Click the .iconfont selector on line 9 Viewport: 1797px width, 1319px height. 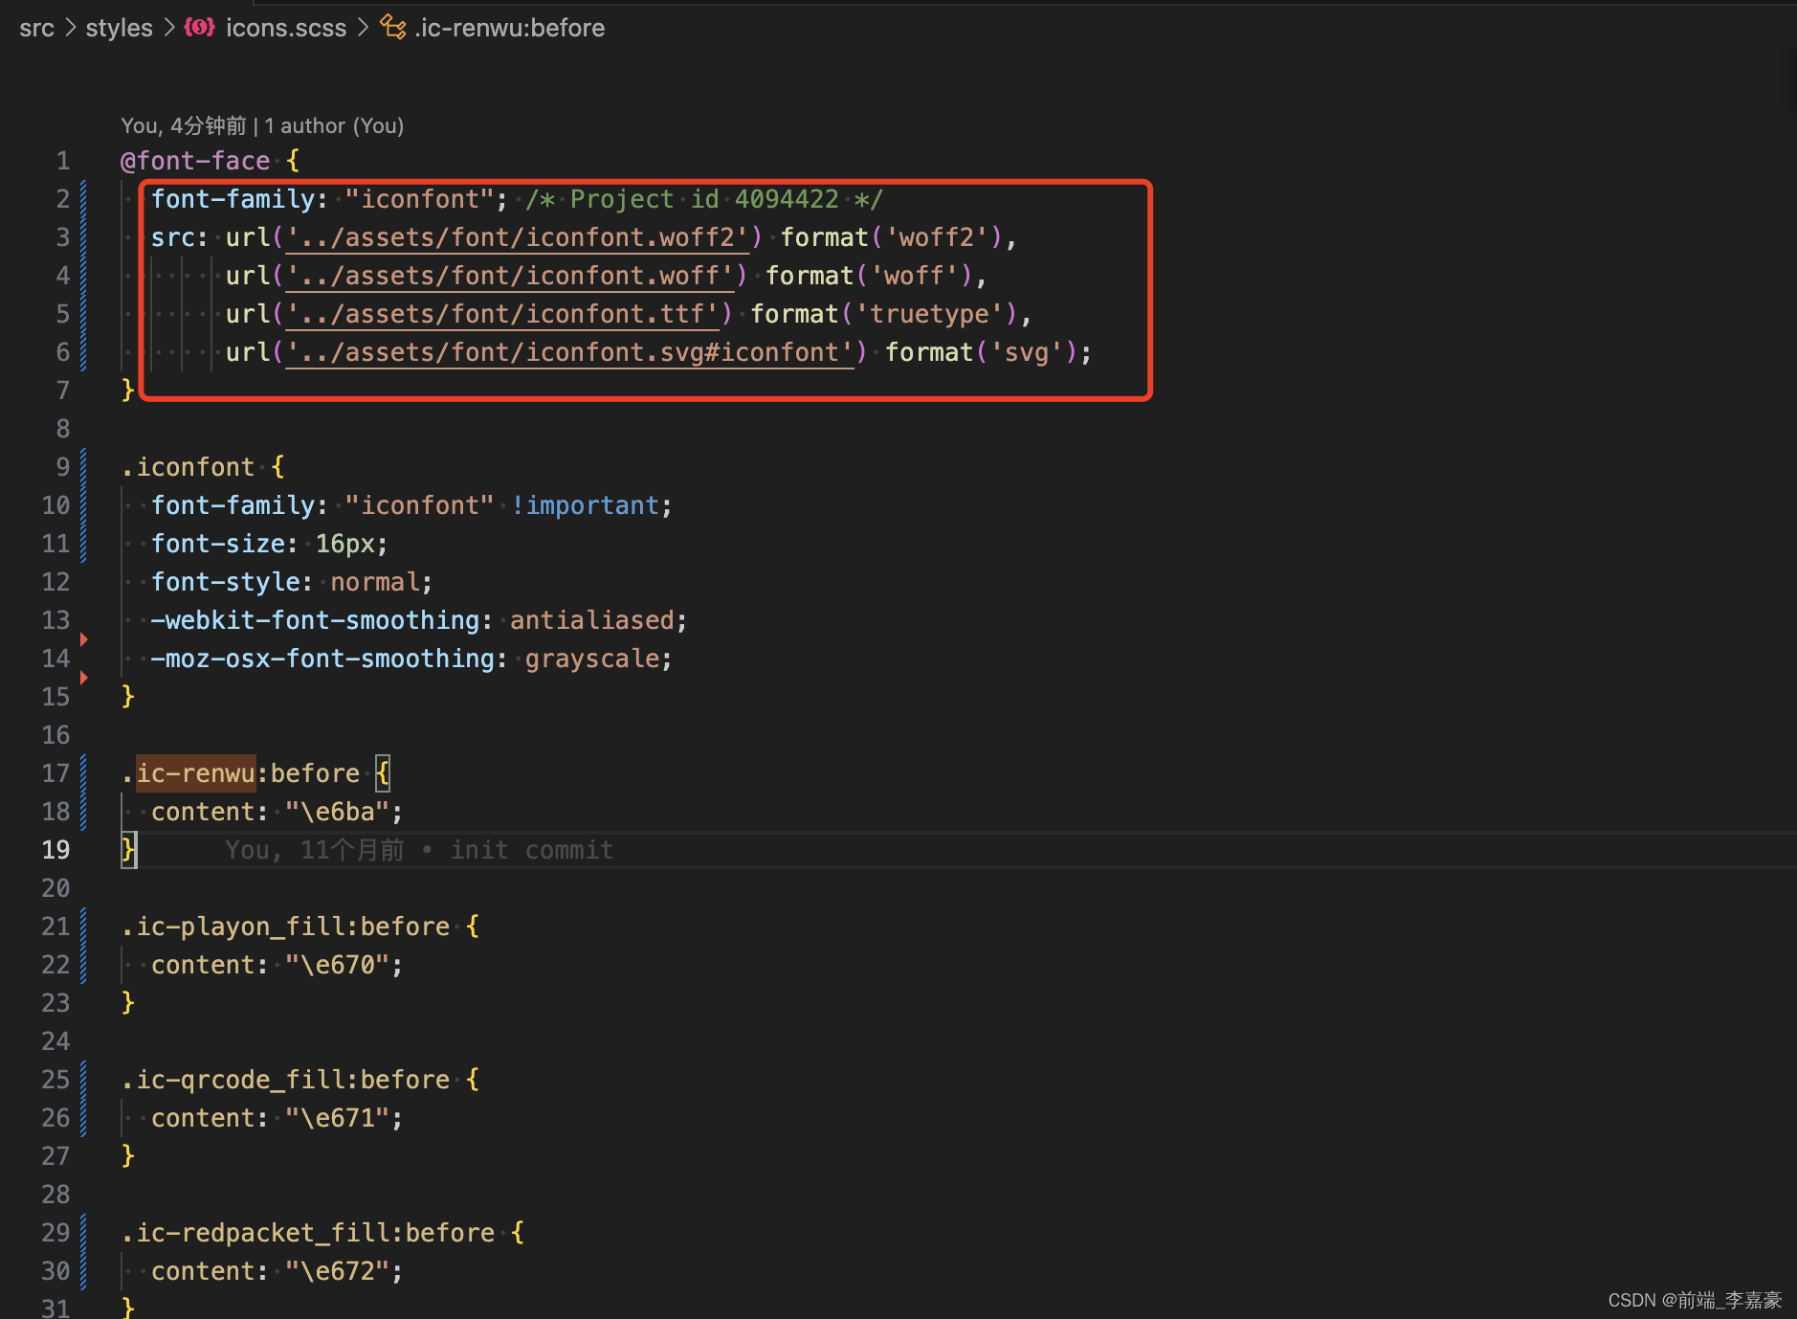[x=188, y=467]
